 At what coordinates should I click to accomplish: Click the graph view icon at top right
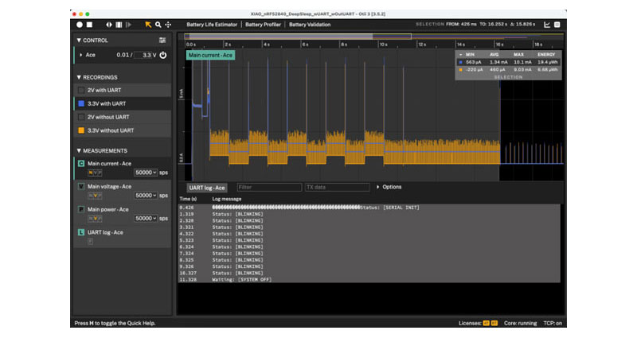pos(548,25)
